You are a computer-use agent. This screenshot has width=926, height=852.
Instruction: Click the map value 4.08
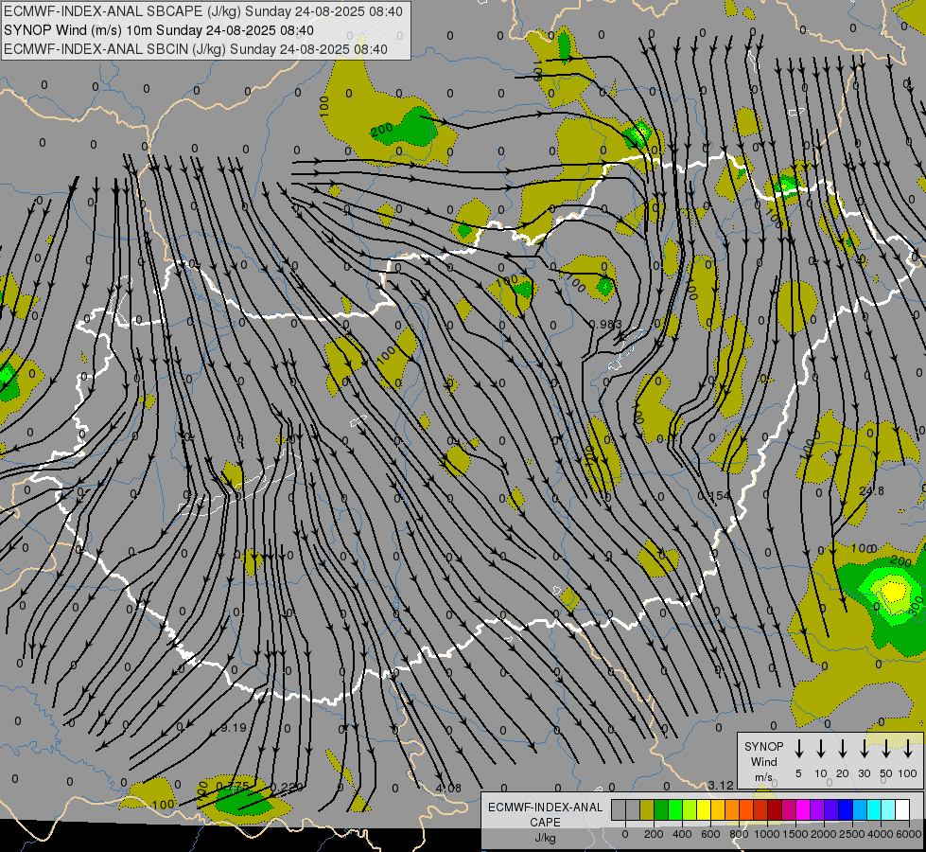(448, 789)
